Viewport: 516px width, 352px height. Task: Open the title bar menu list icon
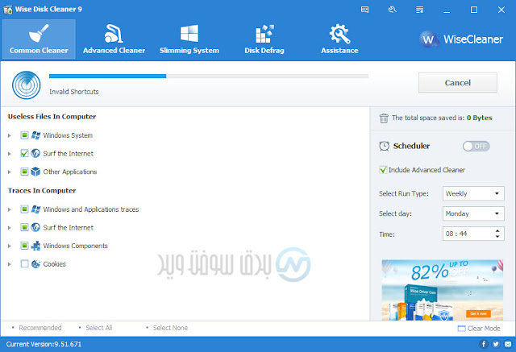(419, 10)
